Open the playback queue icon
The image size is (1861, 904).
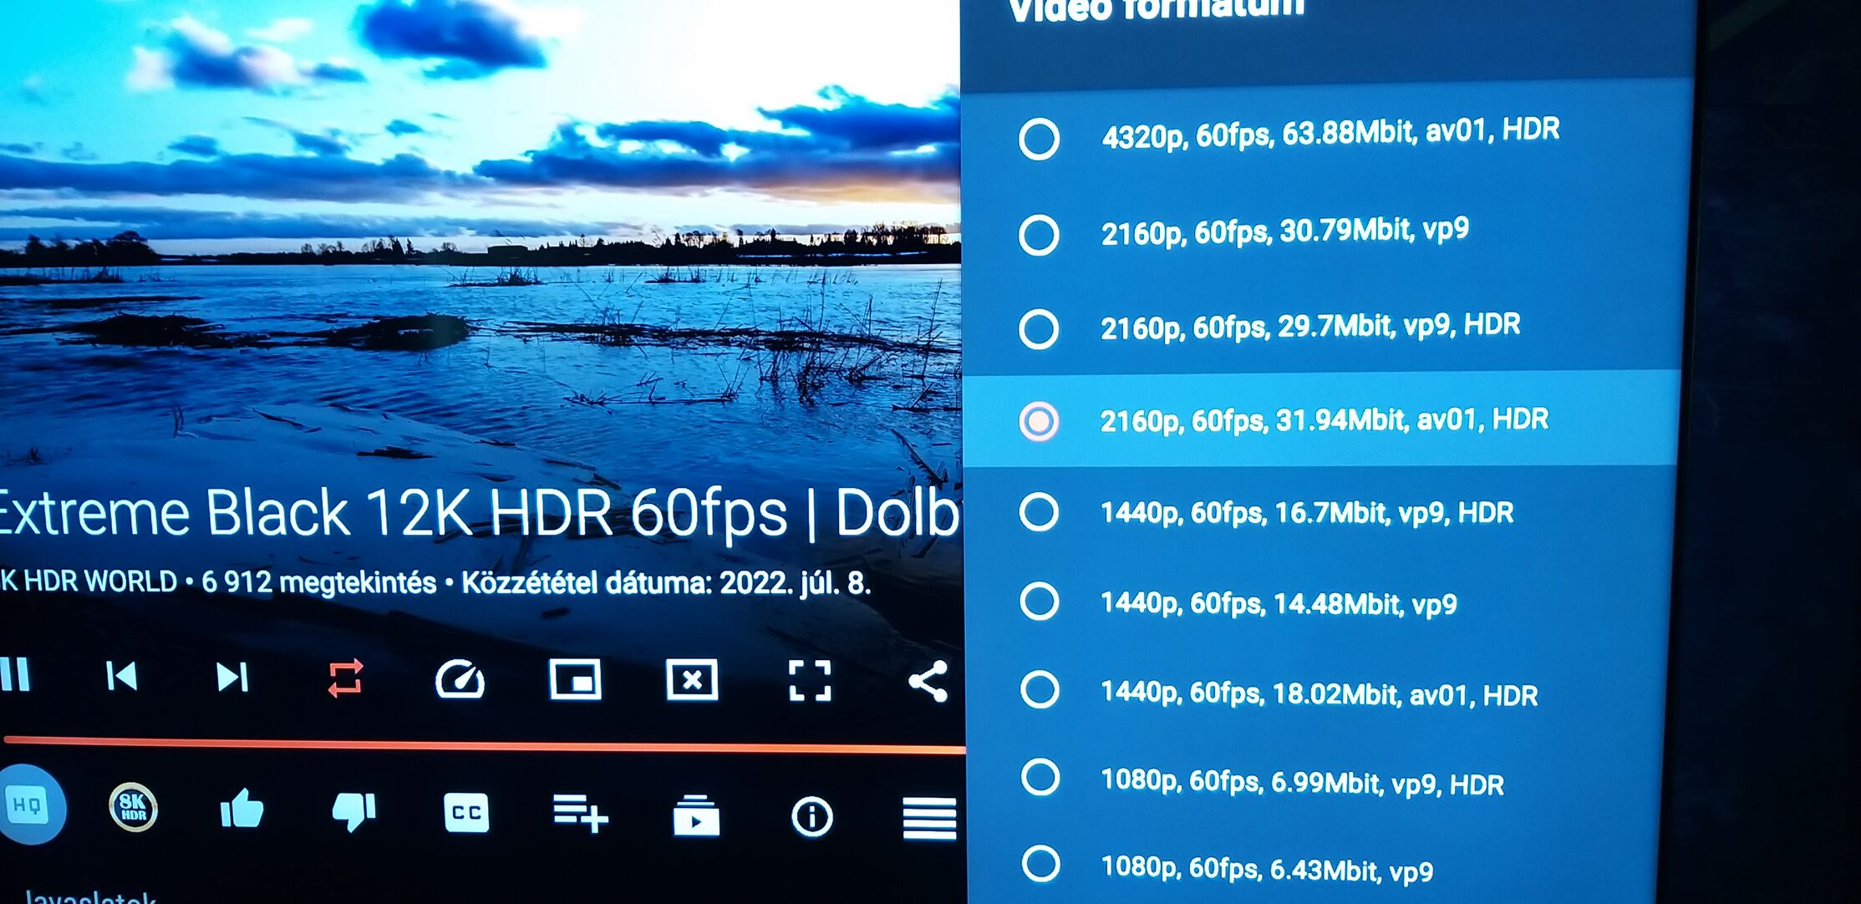coord(696,815)
